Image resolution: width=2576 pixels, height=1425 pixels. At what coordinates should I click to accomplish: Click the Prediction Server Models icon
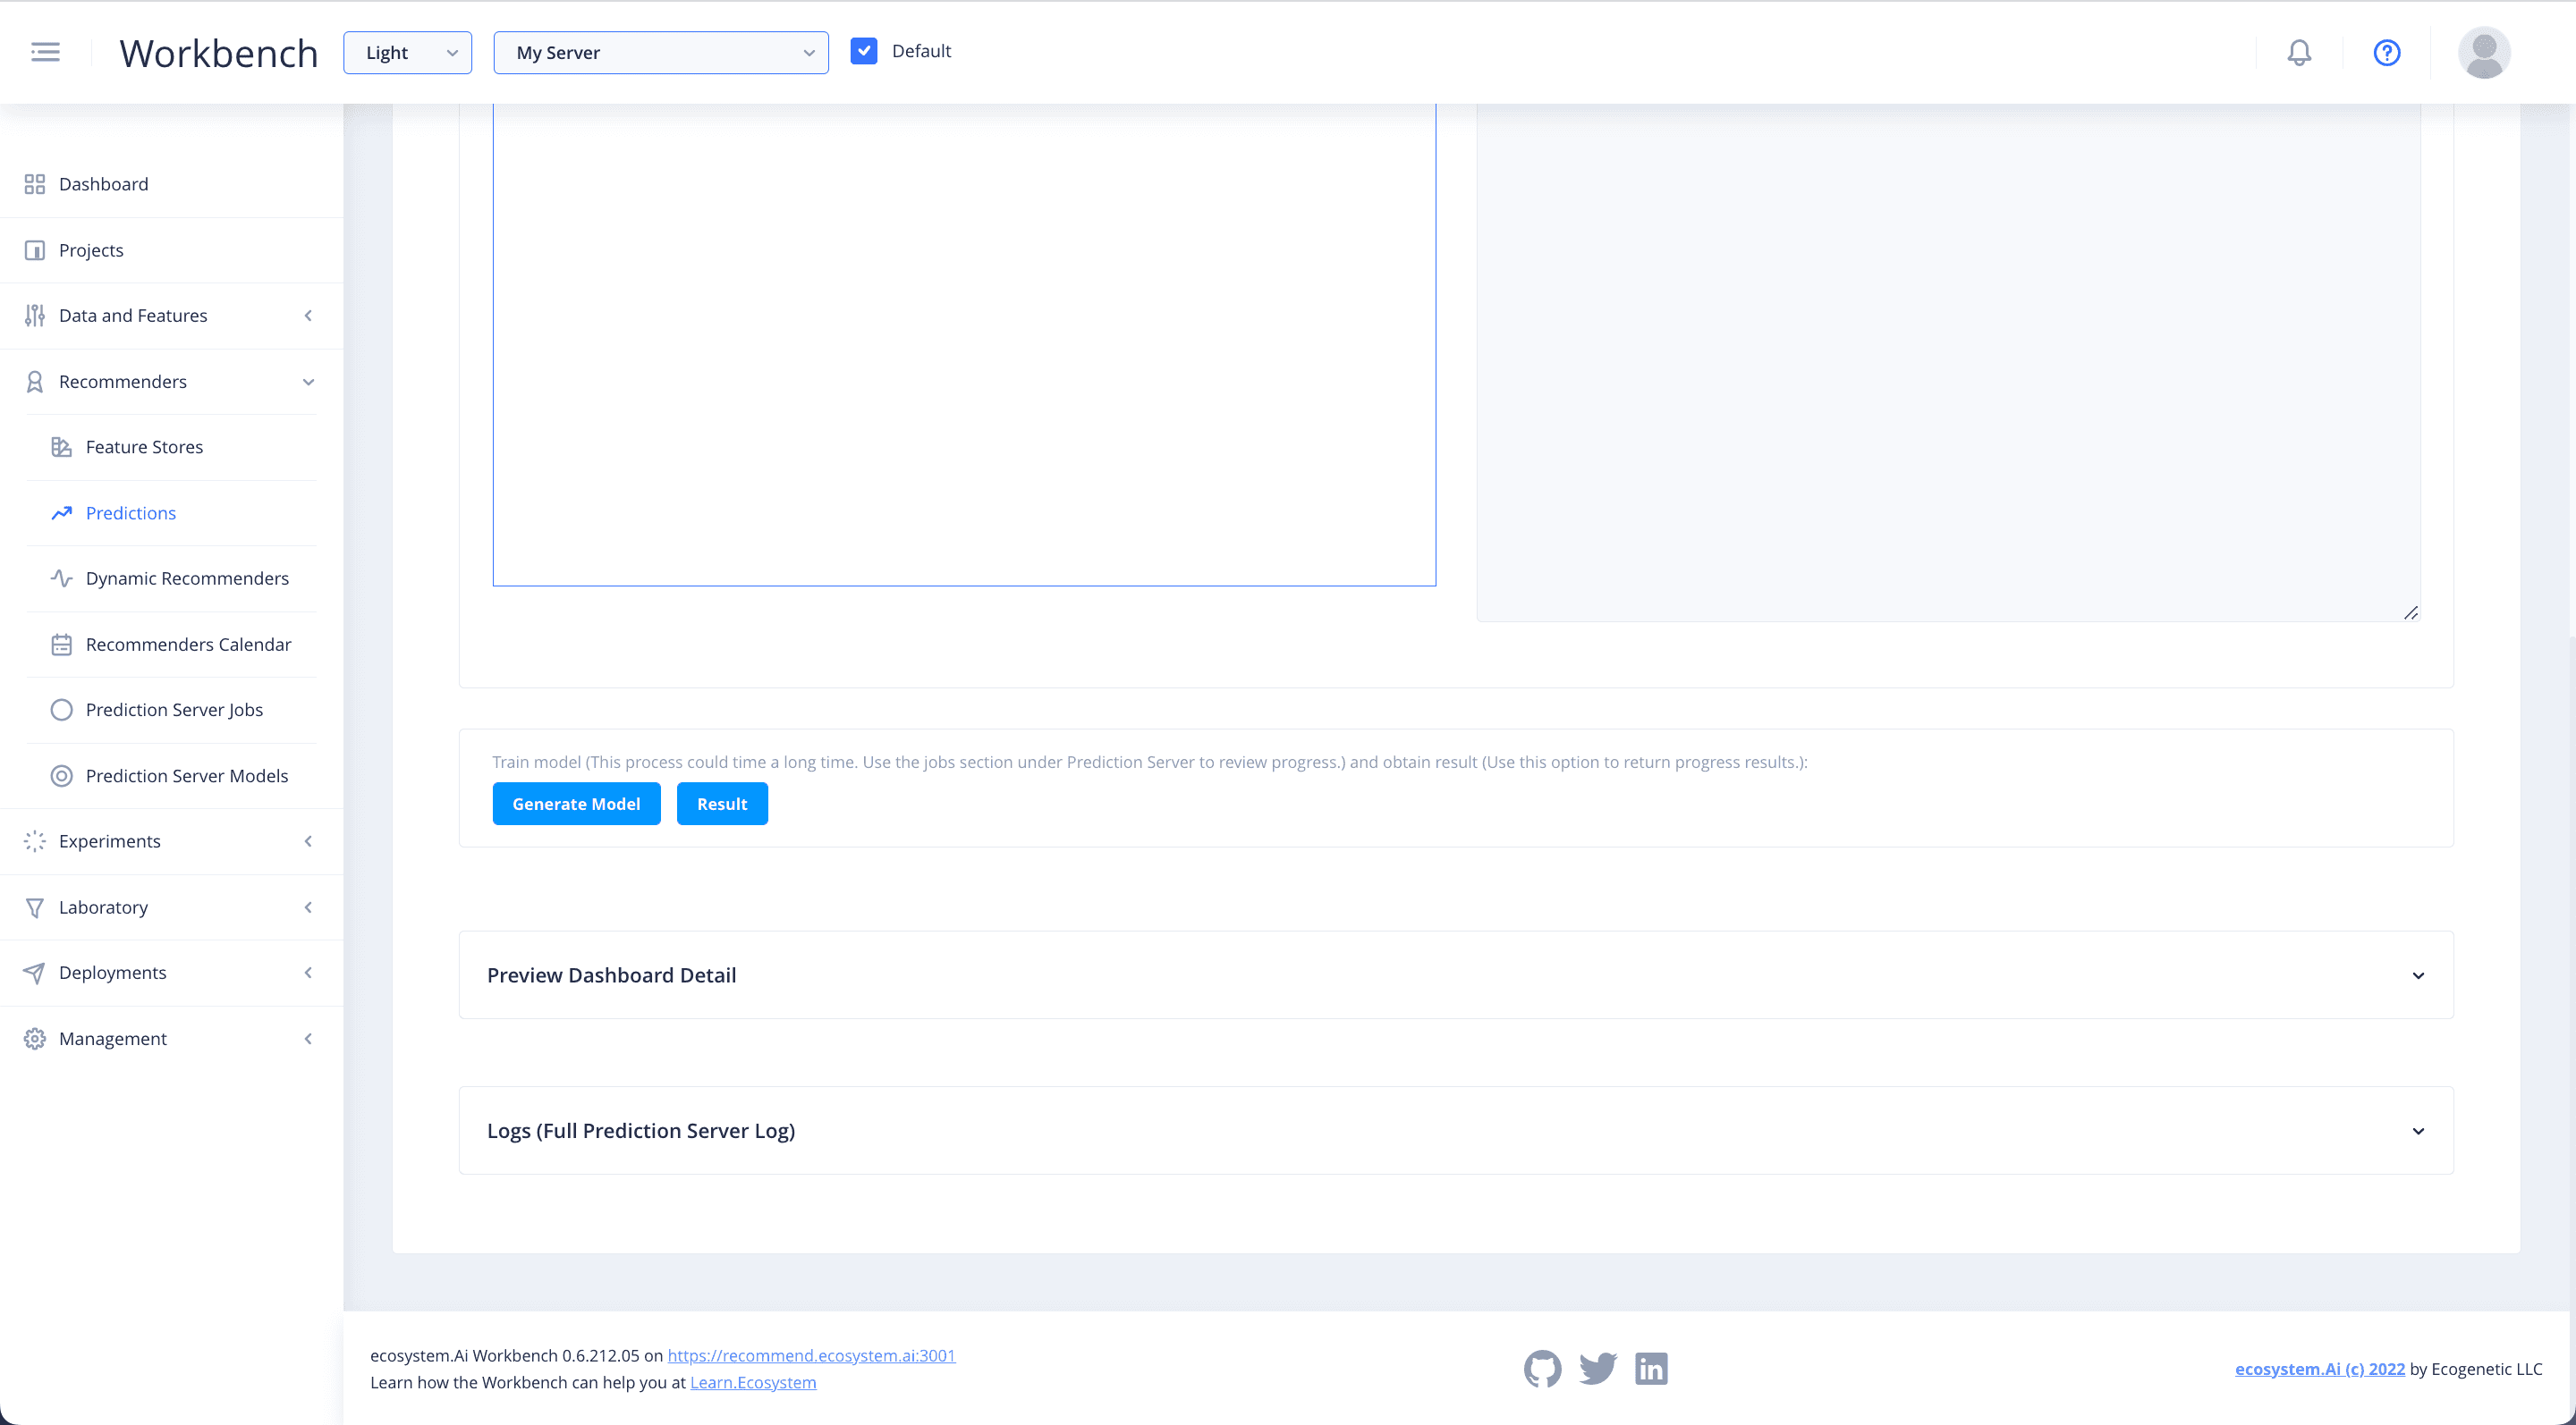coord(62,774)
